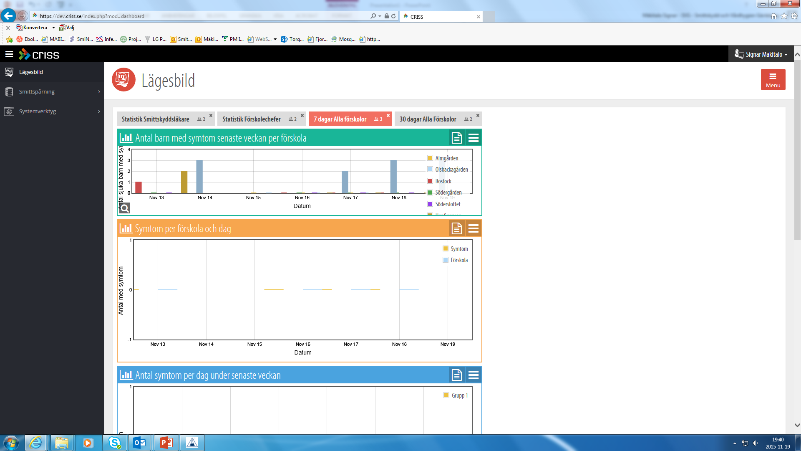The width and height of the screenshot is (801, 451).
Task: Toggle the Almgården legend series
Action: 443,158
